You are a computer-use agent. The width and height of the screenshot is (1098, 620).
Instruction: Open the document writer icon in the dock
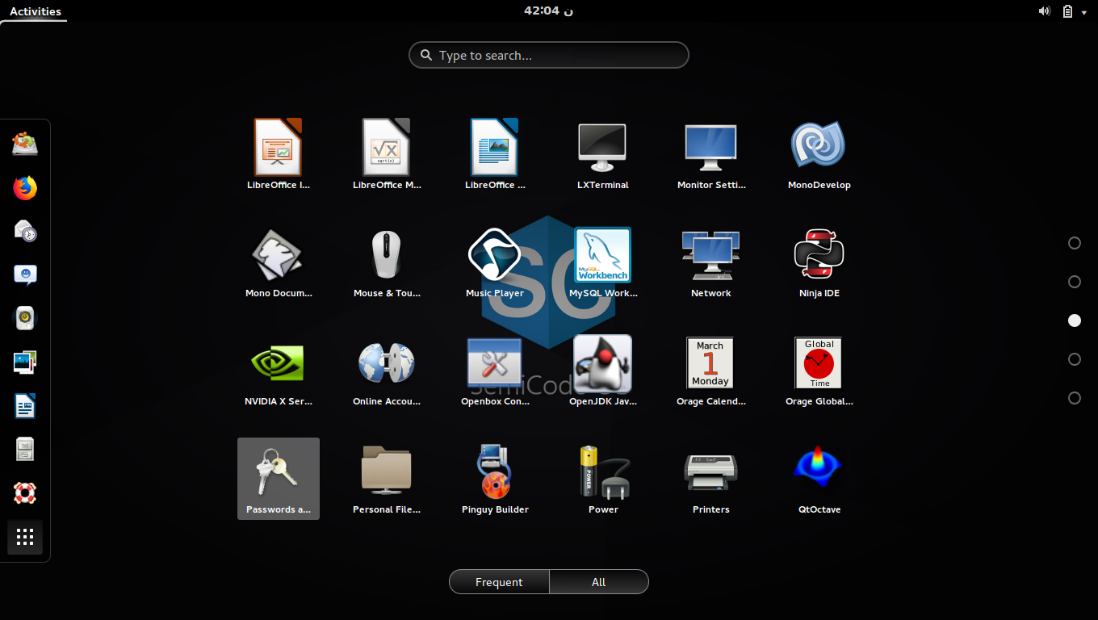(25, 406)
